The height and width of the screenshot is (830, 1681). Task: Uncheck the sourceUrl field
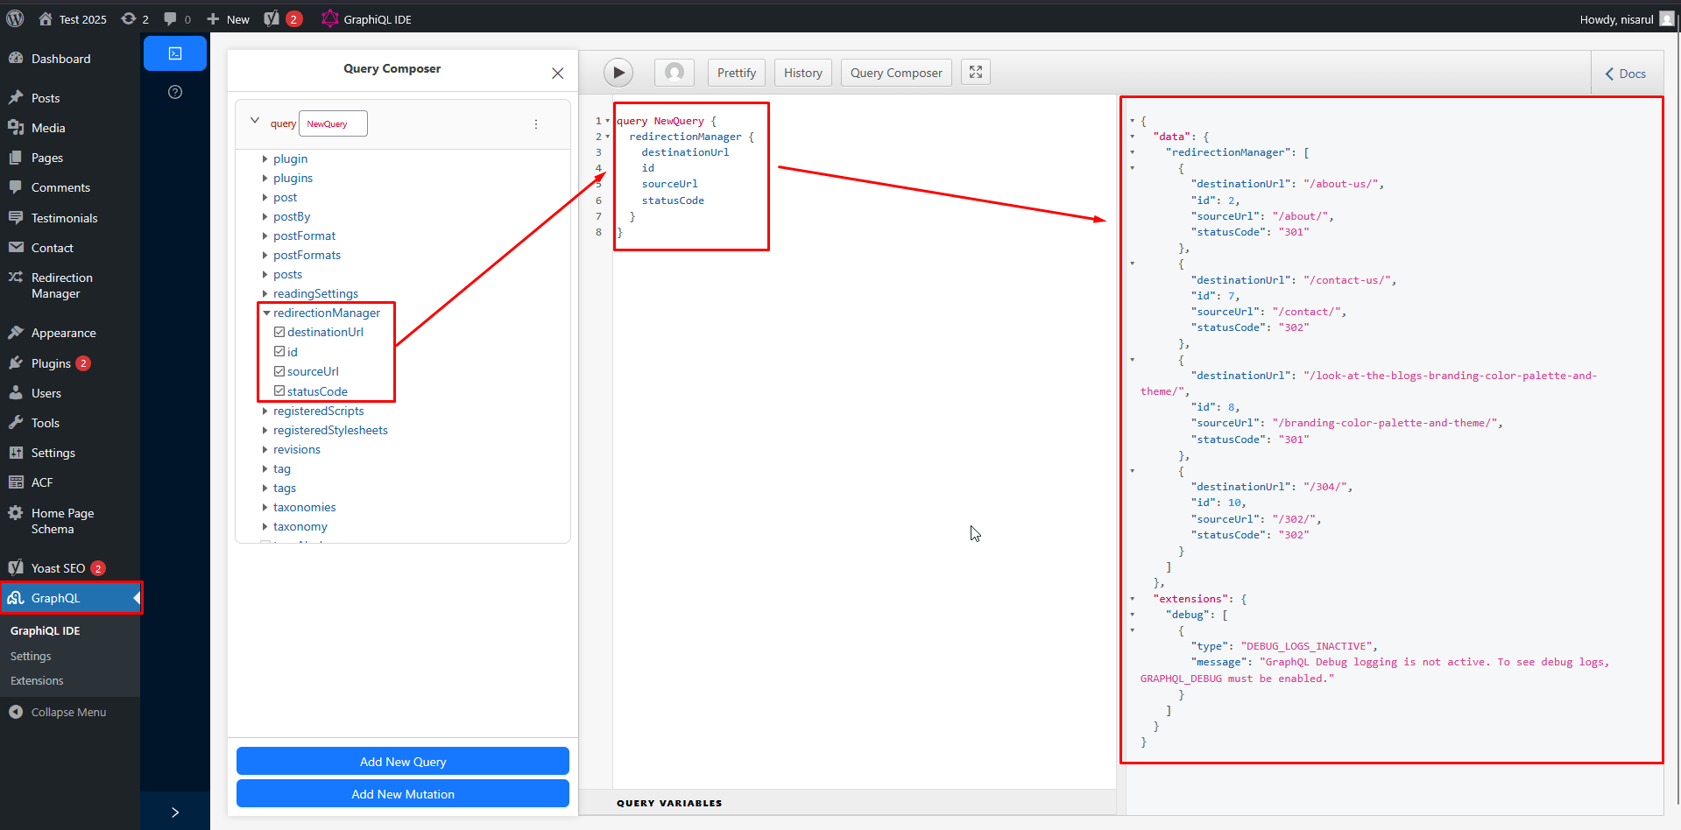279,371
